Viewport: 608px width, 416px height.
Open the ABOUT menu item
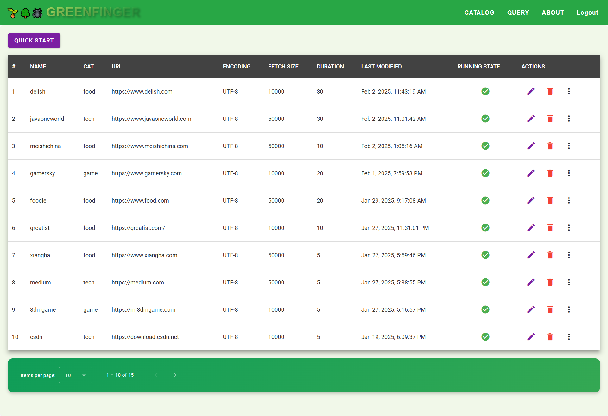553,13
